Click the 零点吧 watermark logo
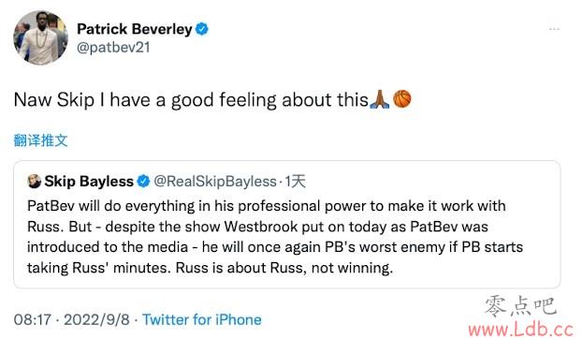This screenshot has width=582, height=339. (520, 307)
